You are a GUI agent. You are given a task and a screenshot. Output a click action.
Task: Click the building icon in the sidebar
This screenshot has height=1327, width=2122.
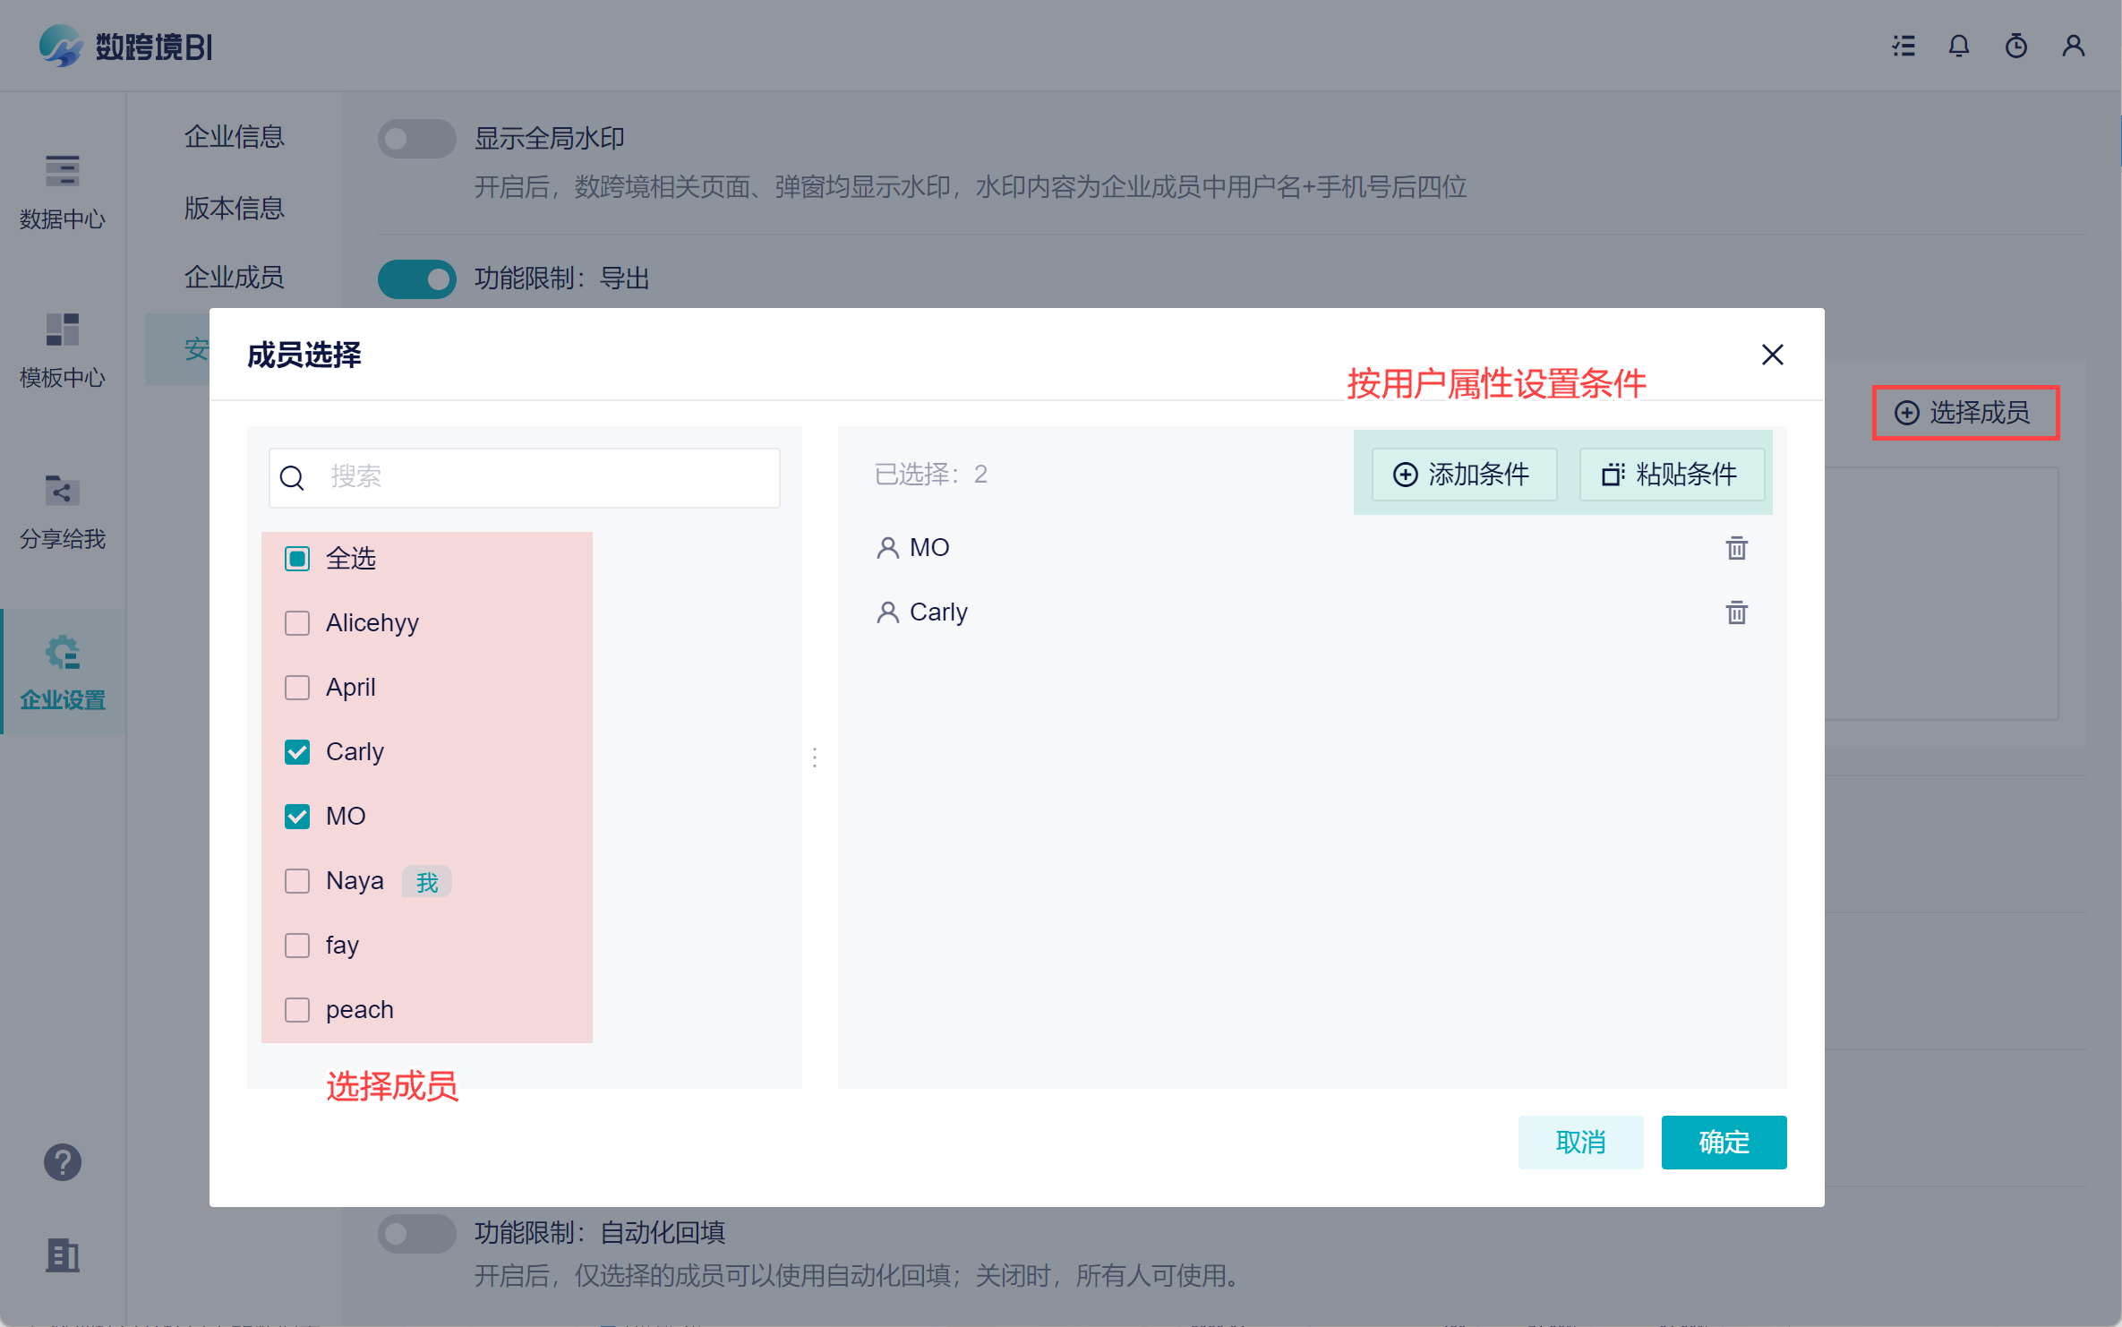[x=63, y=1255]
